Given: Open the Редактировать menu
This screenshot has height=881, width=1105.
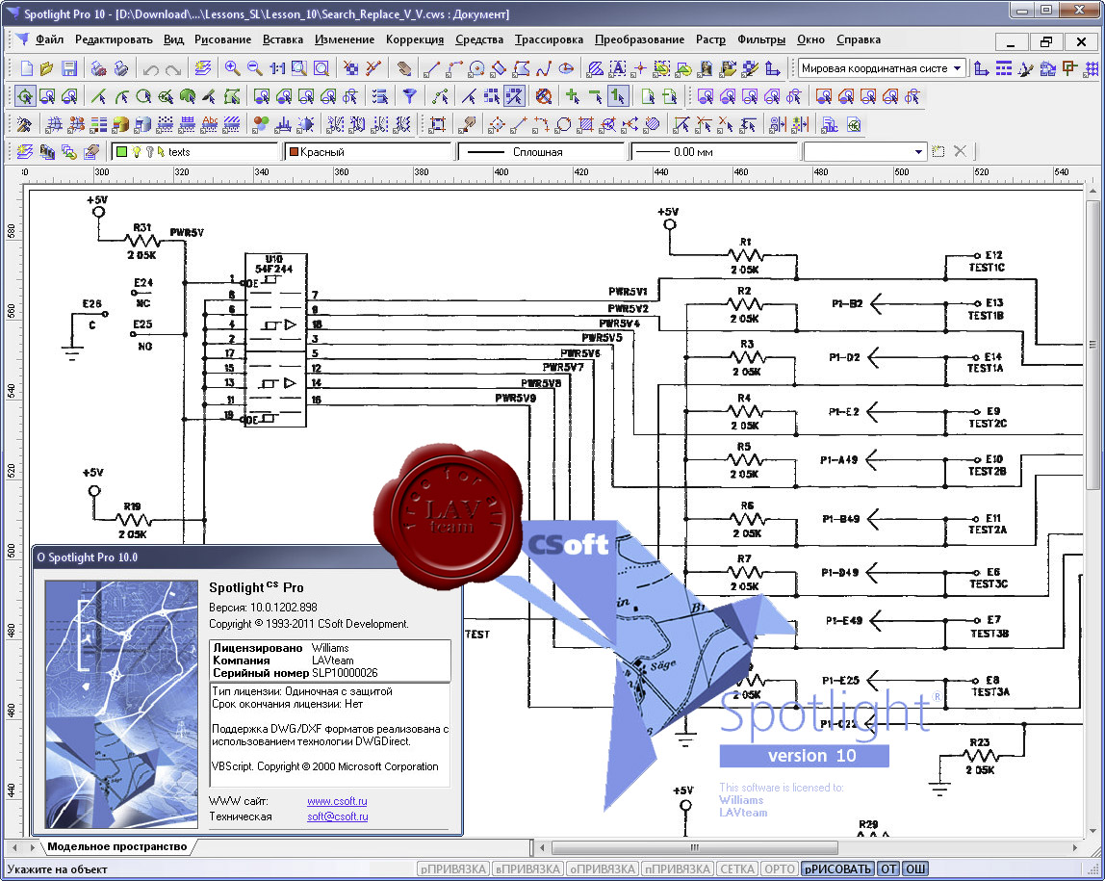Looking at the screenshot, I should [114, 39].
